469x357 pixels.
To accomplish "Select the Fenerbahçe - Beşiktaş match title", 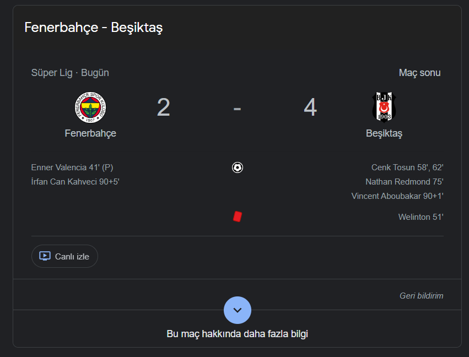I will click(94, 28).
